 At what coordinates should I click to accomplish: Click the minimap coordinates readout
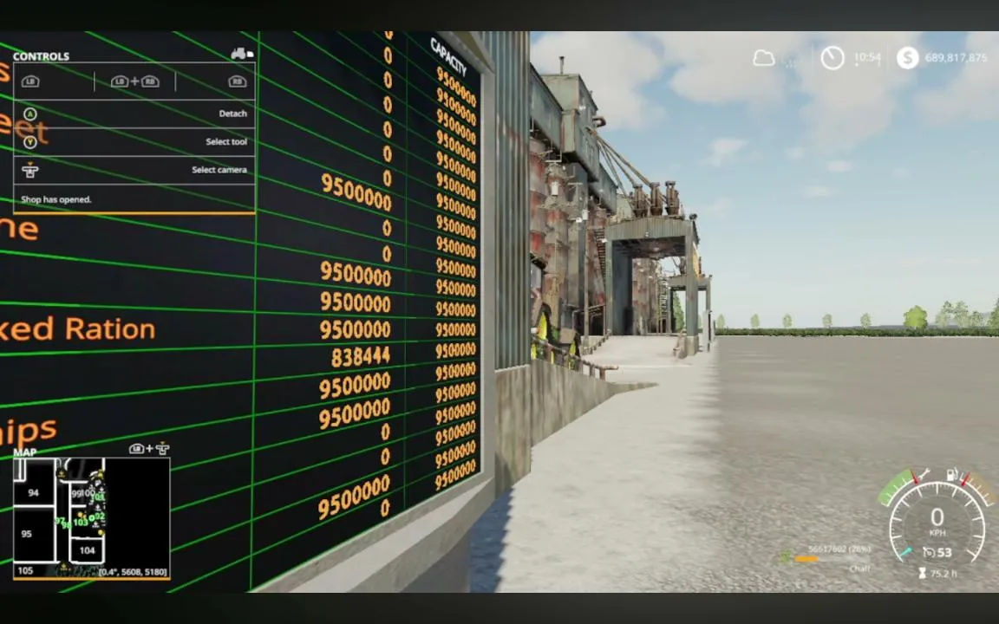(134, 572)
